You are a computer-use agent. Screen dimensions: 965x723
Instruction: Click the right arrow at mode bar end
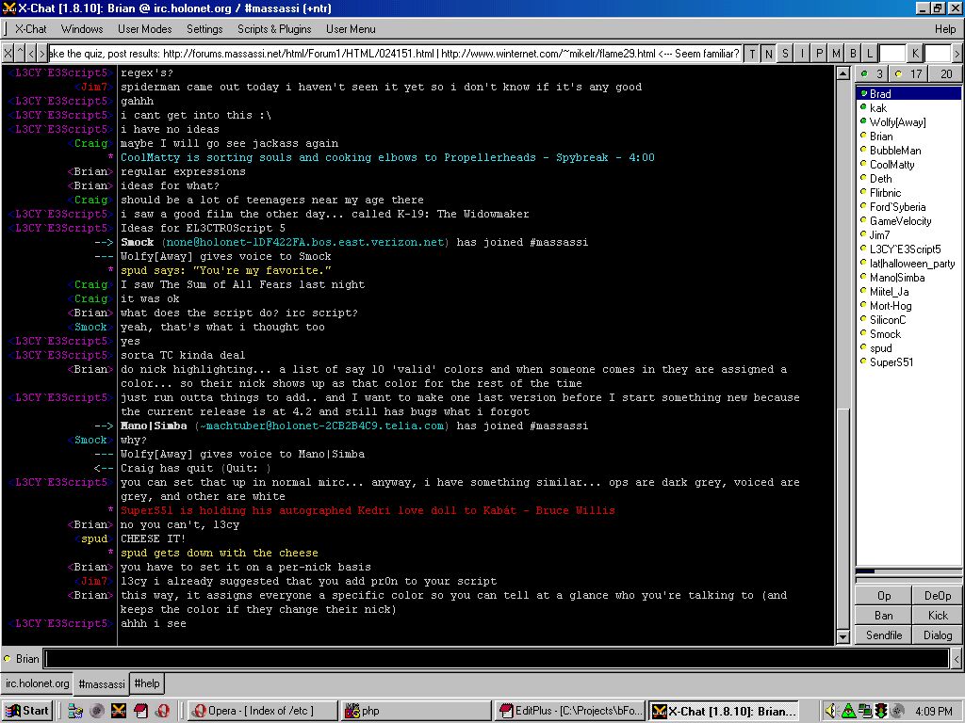(957, 54)
